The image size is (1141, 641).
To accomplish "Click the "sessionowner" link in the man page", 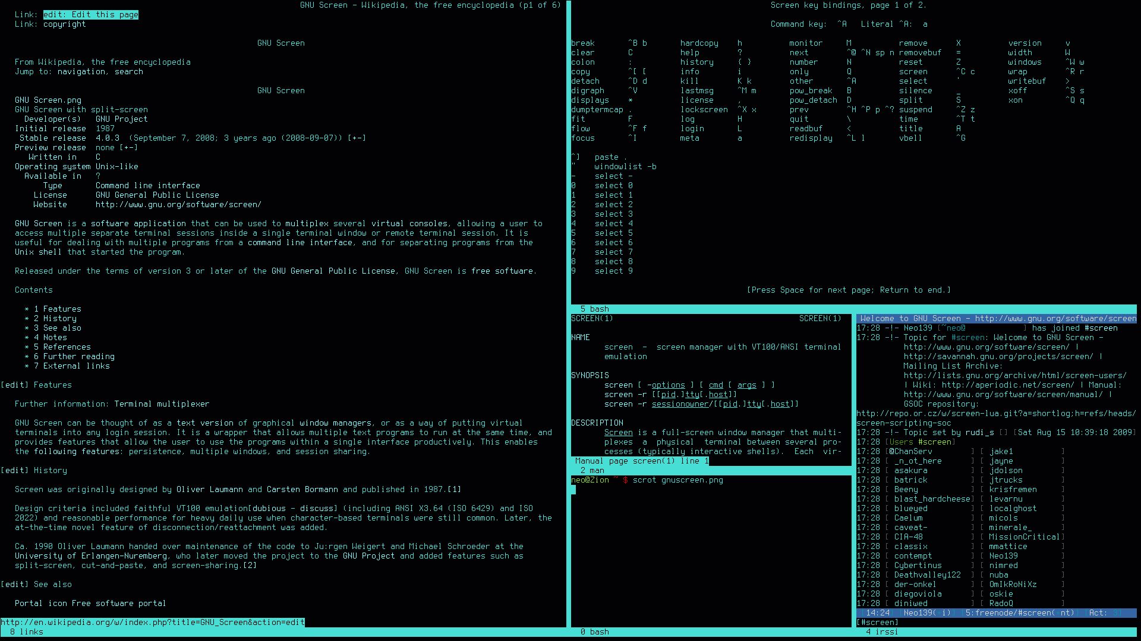I will [x=680, y=404].
